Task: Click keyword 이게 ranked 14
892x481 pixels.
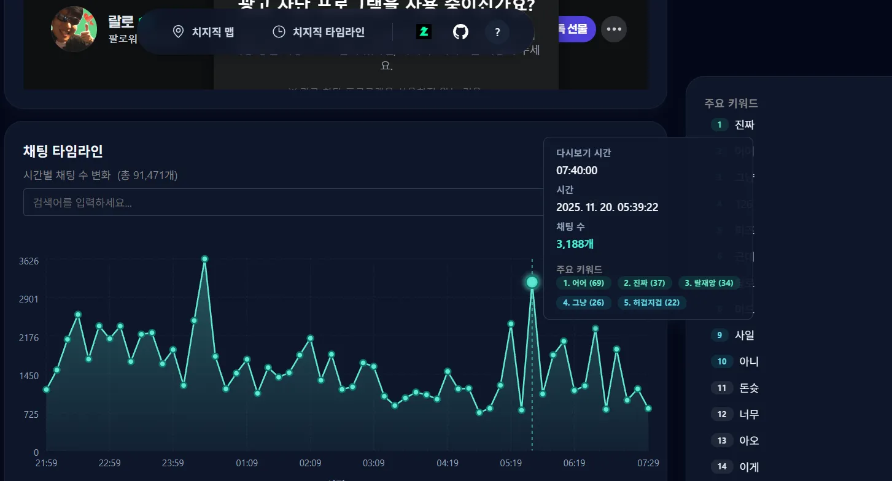Action: pos(748,467)
